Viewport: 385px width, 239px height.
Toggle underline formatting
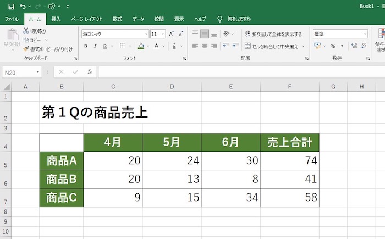coord(105,46)
